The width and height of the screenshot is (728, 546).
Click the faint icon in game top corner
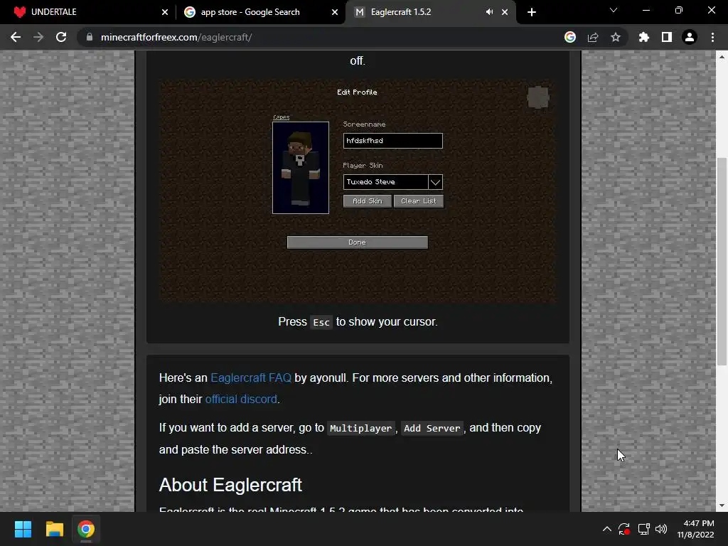point(538,97)
